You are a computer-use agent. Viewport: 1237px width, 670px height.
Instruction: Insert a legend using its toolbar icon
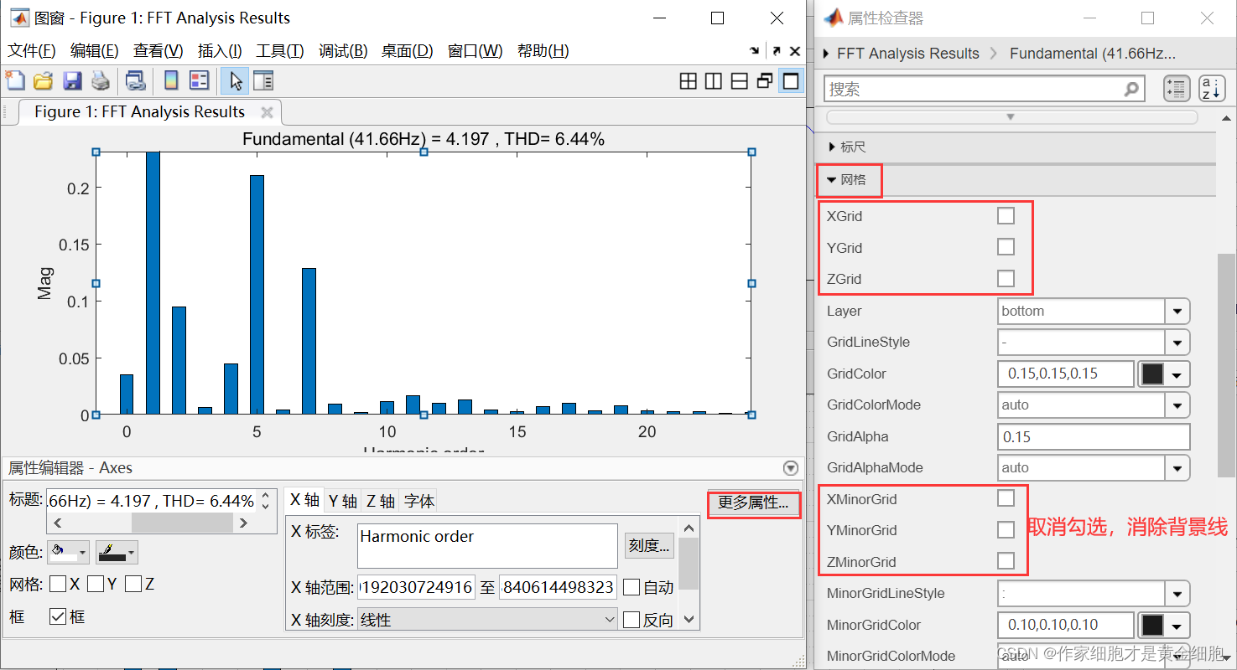click(199, 80)
